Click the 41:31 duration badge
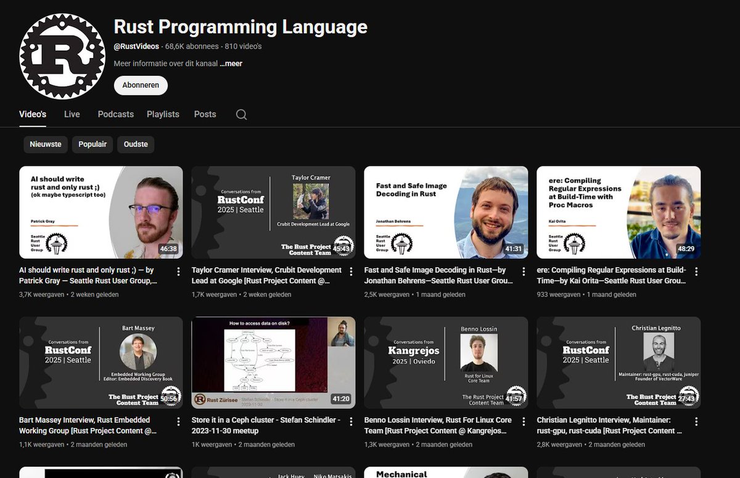740x478 pixels. 514,249
